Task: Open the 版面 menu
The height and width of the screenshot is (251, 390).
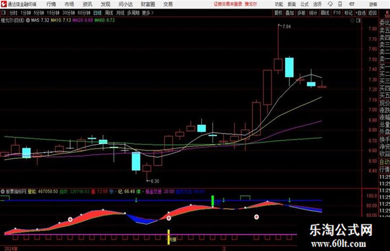Action: click(x=291, y=4)
